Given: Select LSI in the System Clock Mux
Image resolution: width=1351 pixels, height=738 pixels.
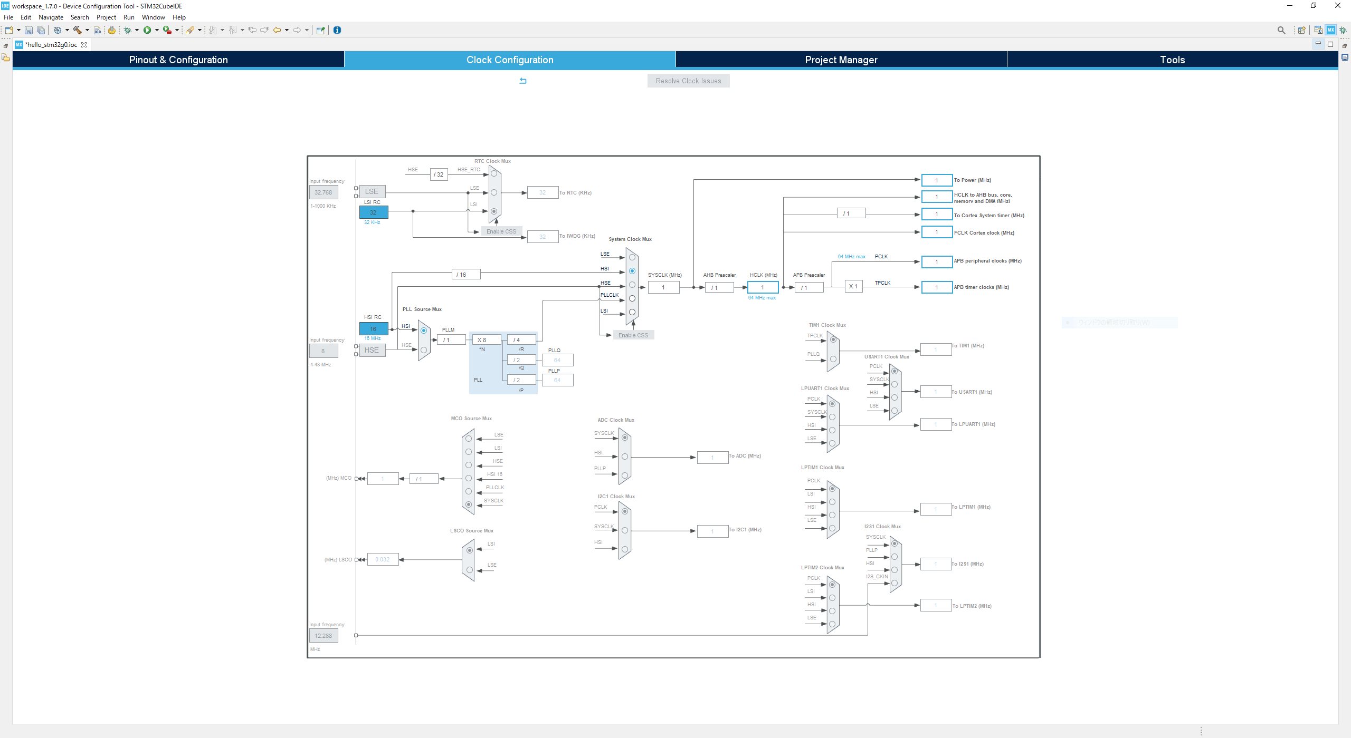Looking at the screenshot, I should click(632, 312).
